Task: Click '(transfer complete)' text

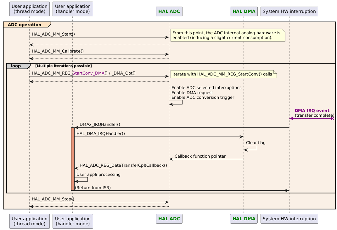Action: pos(315,115)
